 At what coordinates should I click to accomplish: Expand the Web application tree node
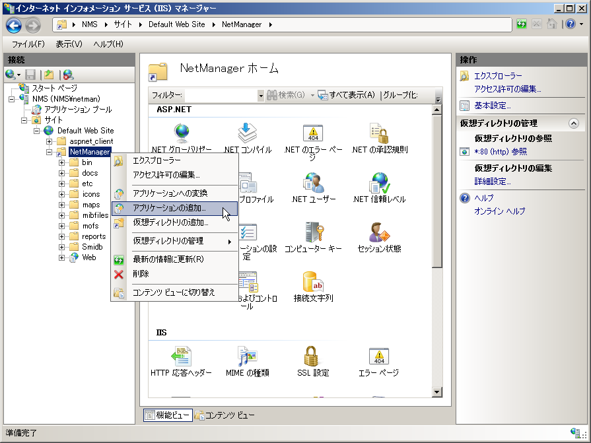tap(61, 257)
